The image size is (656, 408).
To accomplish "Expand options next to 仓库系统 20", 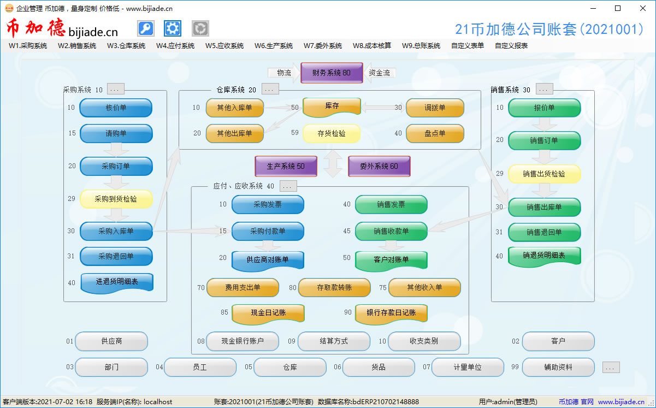I will pos(270,88).
